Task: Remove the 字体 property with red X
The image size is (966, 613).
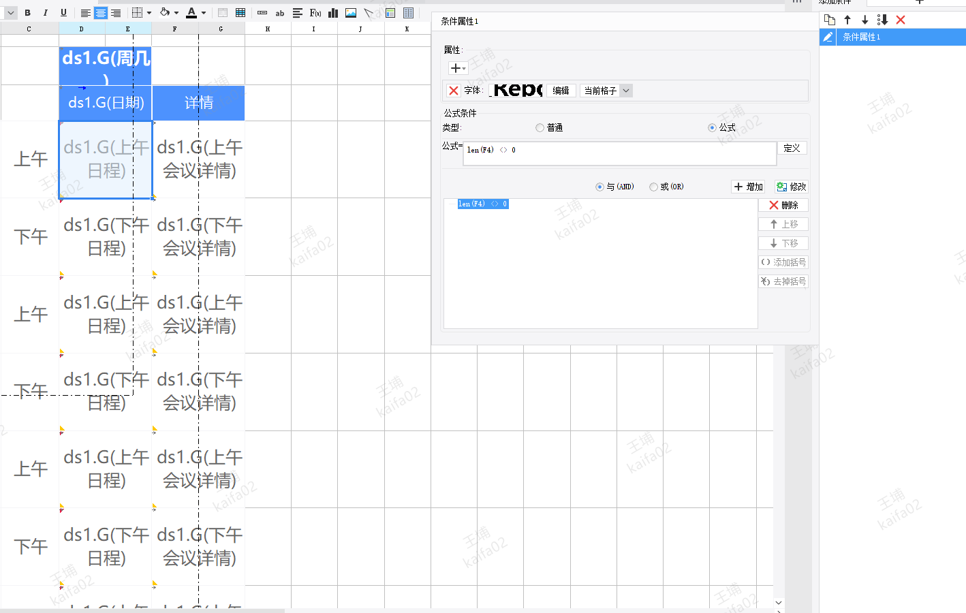Action: point(454,91)
